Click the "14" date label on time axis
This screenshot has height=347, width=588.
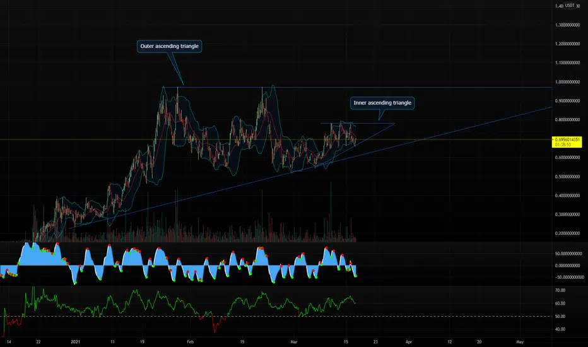(9, 342)
